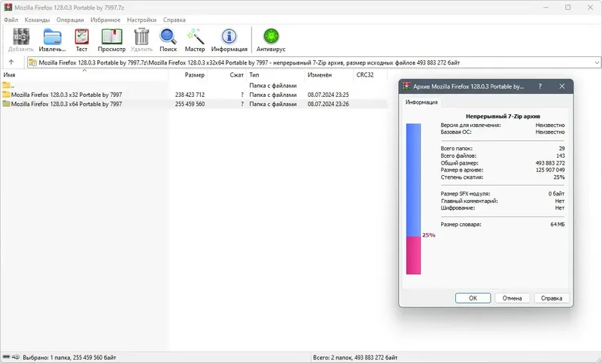
Task: Launch the Мастер wizard icon
Action: pyautogui.click(x=195, y=37)
